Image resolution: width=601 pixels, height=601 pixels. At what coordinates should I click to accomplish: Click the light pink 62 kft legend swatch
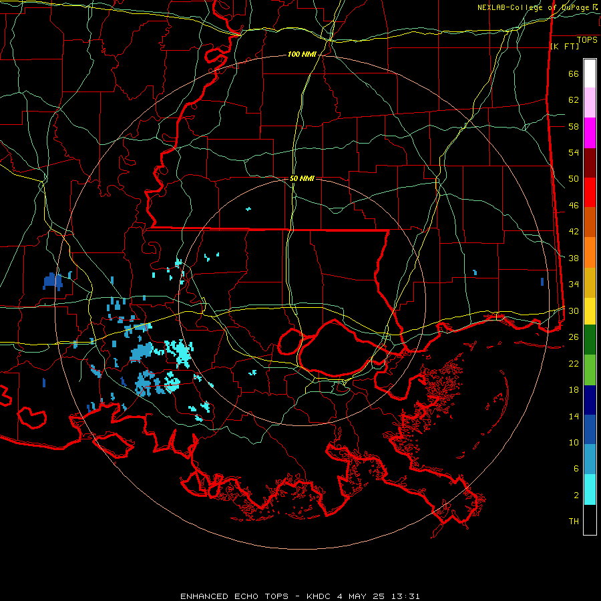click(x=590, y=102)
